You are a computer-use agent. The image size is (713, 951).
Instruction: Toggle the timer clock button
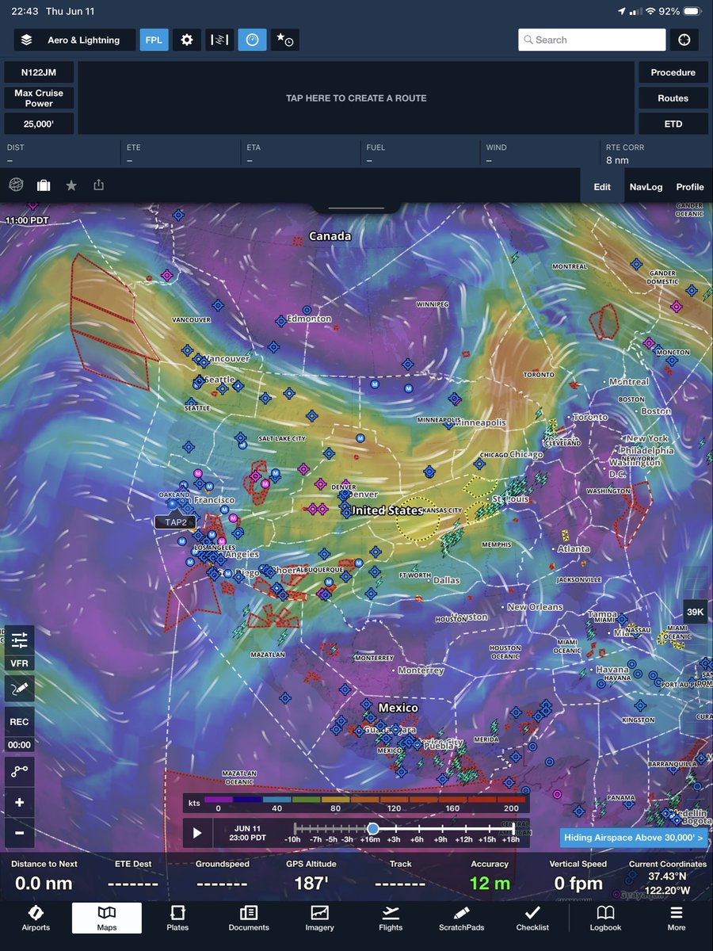coord(252,40)
